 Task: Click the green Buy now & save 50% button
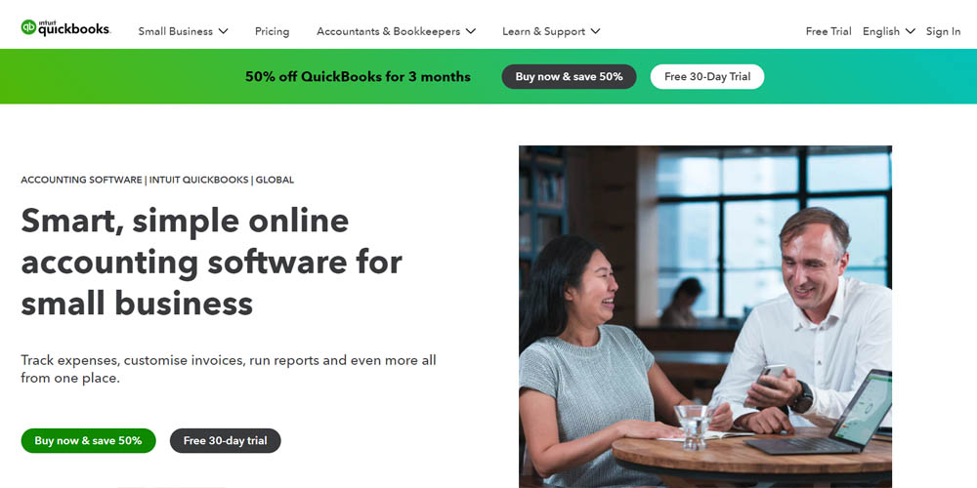pos(89,441)
